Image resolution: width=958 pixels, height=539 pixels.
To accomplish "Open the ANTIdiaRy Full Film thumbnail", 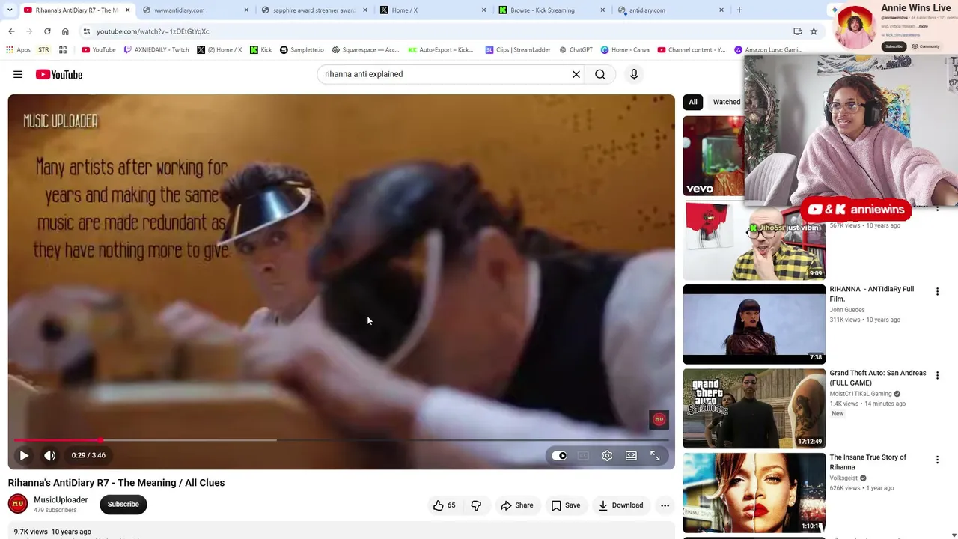I will 754,324.
